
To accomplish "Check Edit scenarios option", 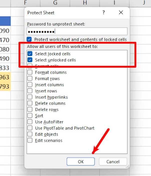I will pyautogui.click(x=30, y=140).
